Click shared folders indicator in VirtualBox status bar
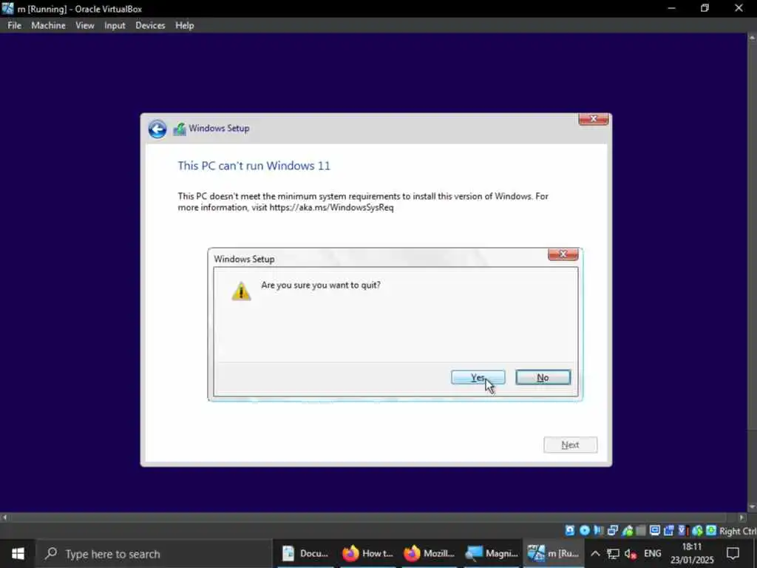757x568 pixels. pyautogui.click(x=641, y=530)
